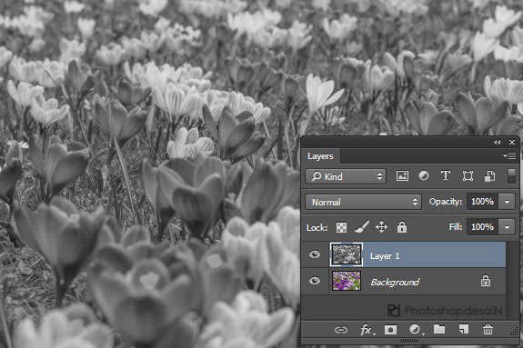Click the panel resize grip at bottom corner

514,332
